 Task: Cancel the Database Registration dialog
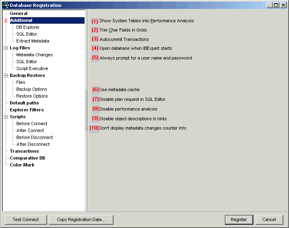tap(269, 219)
